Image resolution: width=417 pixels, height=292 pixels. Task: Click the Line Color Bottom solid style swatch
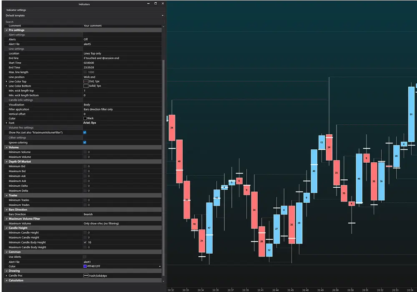click(86, 86)
